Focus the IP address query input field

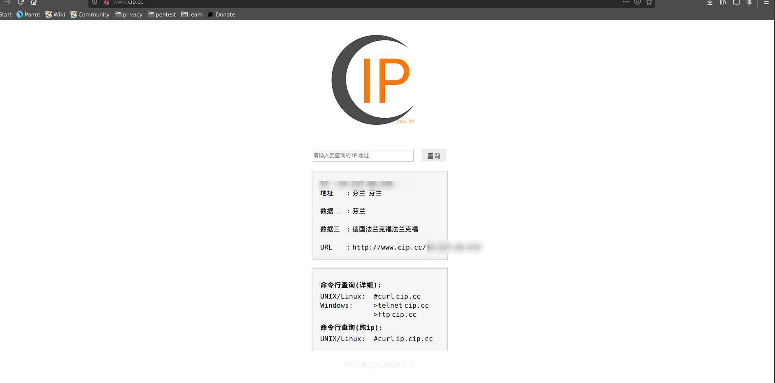click(x=363, y=155)
